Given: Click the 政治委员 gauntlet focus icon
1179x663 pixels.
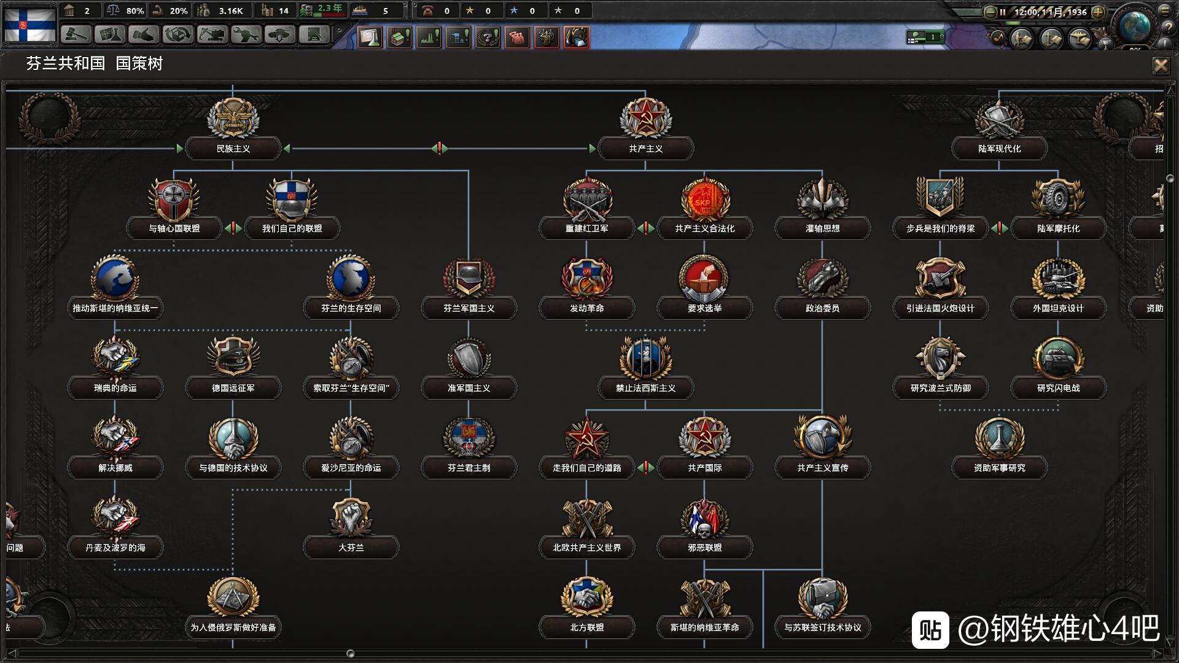Looking at the screenshot, I should point(822,278).
